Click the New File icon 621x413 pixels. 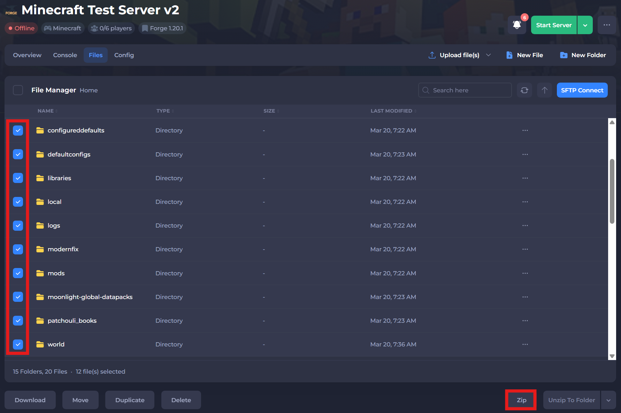pos(509,55)
